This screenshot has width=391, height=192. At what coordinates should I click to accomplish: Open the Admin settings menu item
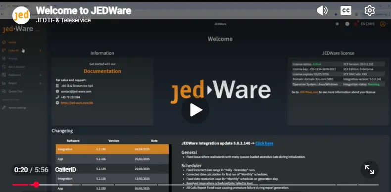(x=17, y=108)
